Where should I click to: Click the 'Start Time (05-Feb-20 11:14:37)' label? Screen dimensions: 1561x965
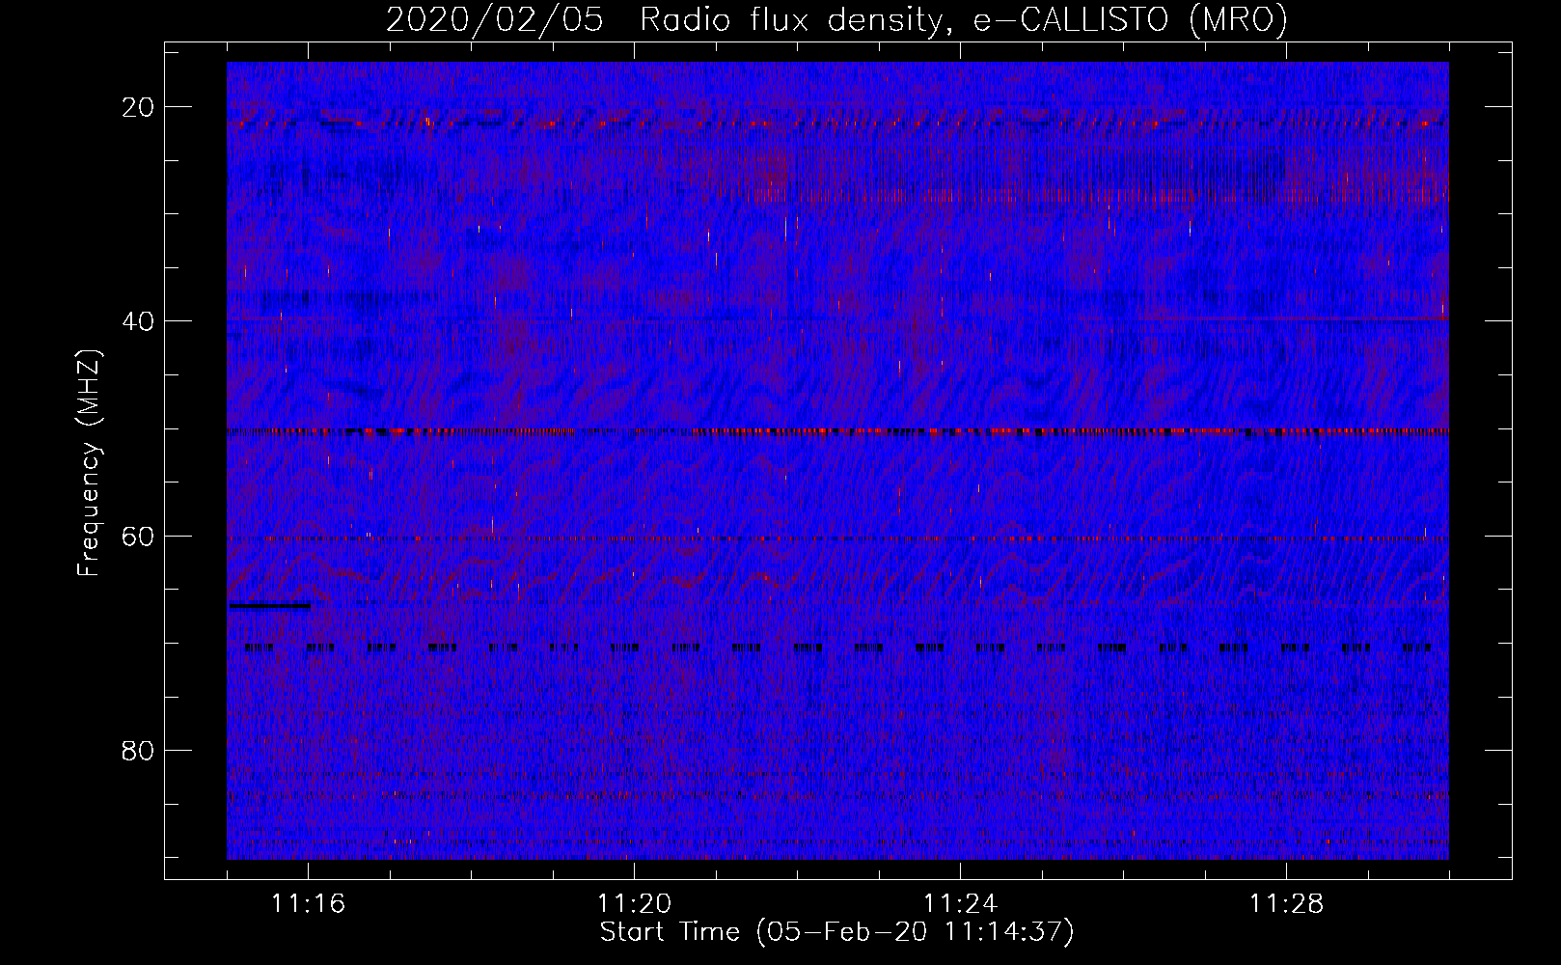coord(836,932)
